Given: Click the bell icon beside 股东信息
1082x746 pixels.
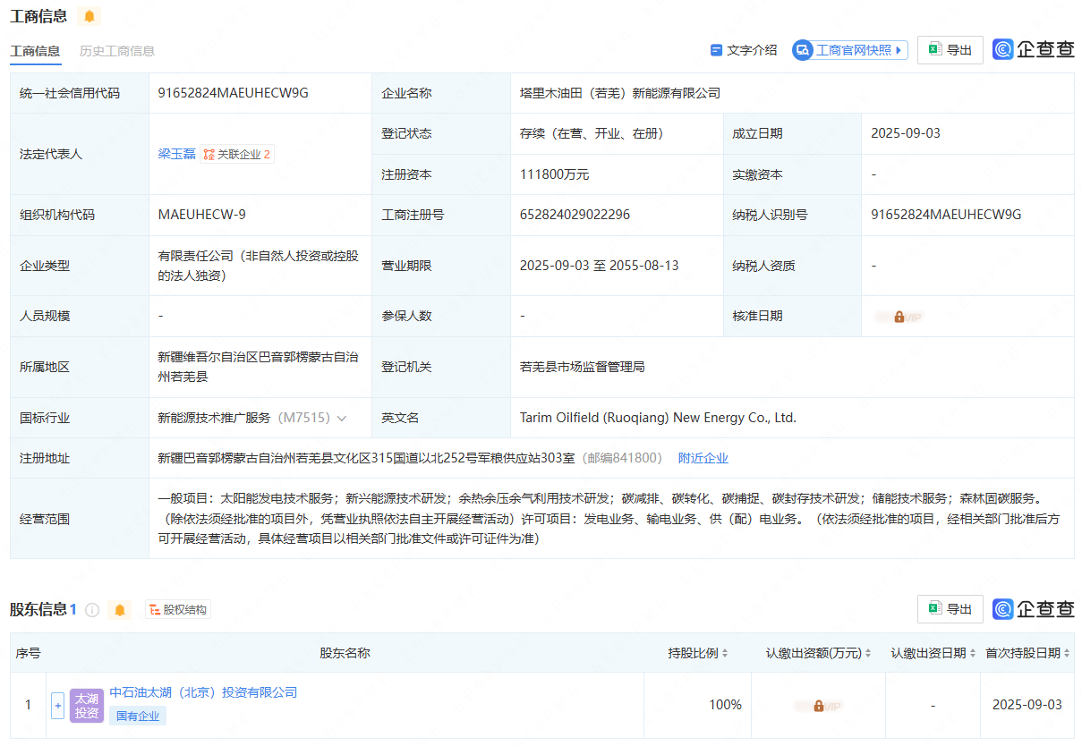Looking at the screenshot, I should 120,610.
